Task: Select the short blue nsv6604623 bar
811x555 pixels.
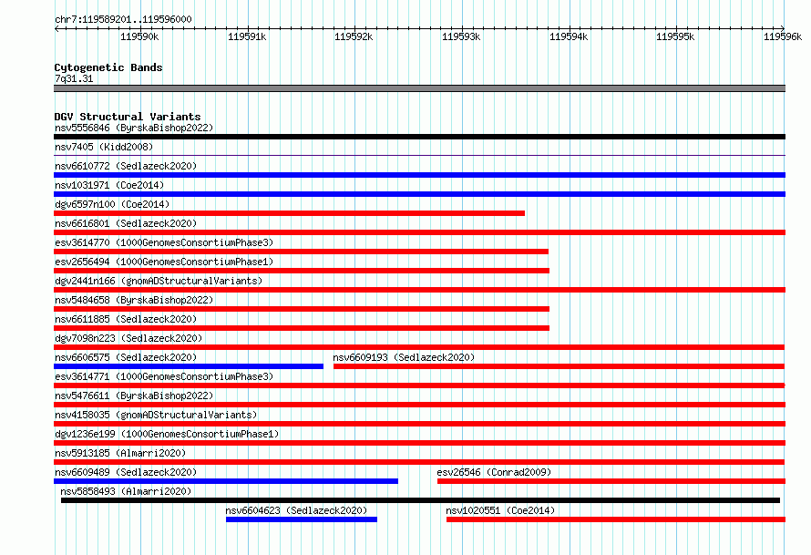Action: click(x=302, y=519)
